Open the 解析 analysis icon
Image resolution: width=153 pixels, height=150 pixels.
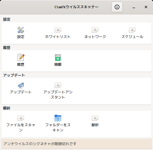pyautogui.click(x=95, y=118)
